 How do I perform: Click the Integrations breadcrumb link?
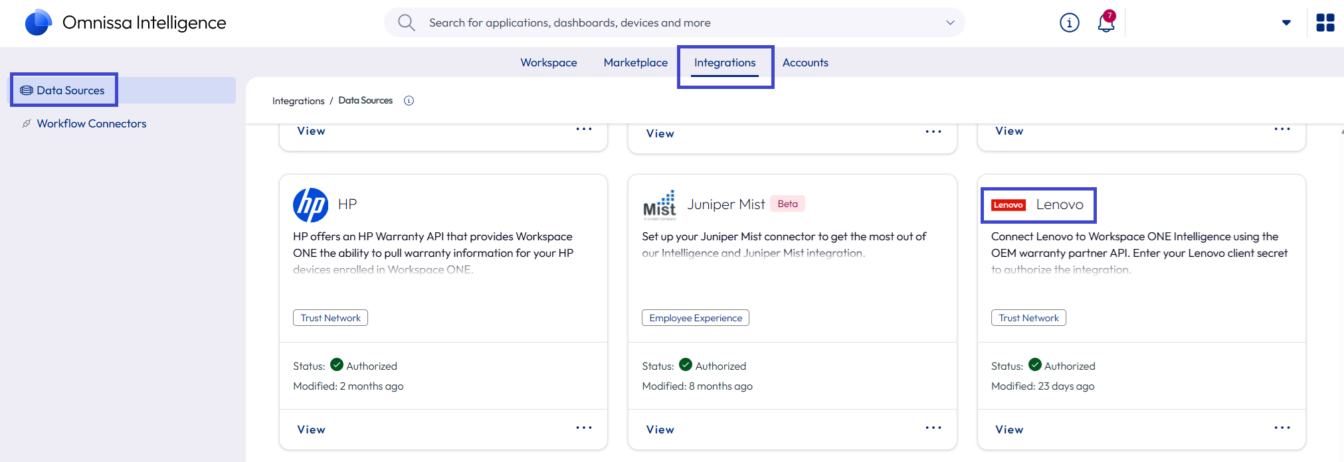pos(298,101)
